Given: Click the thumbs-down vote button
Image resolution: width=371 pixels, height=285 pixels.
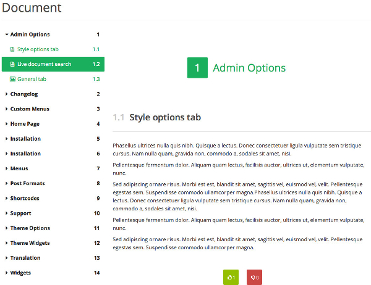Looking at the screenshot, I should (x=254, y=277).
